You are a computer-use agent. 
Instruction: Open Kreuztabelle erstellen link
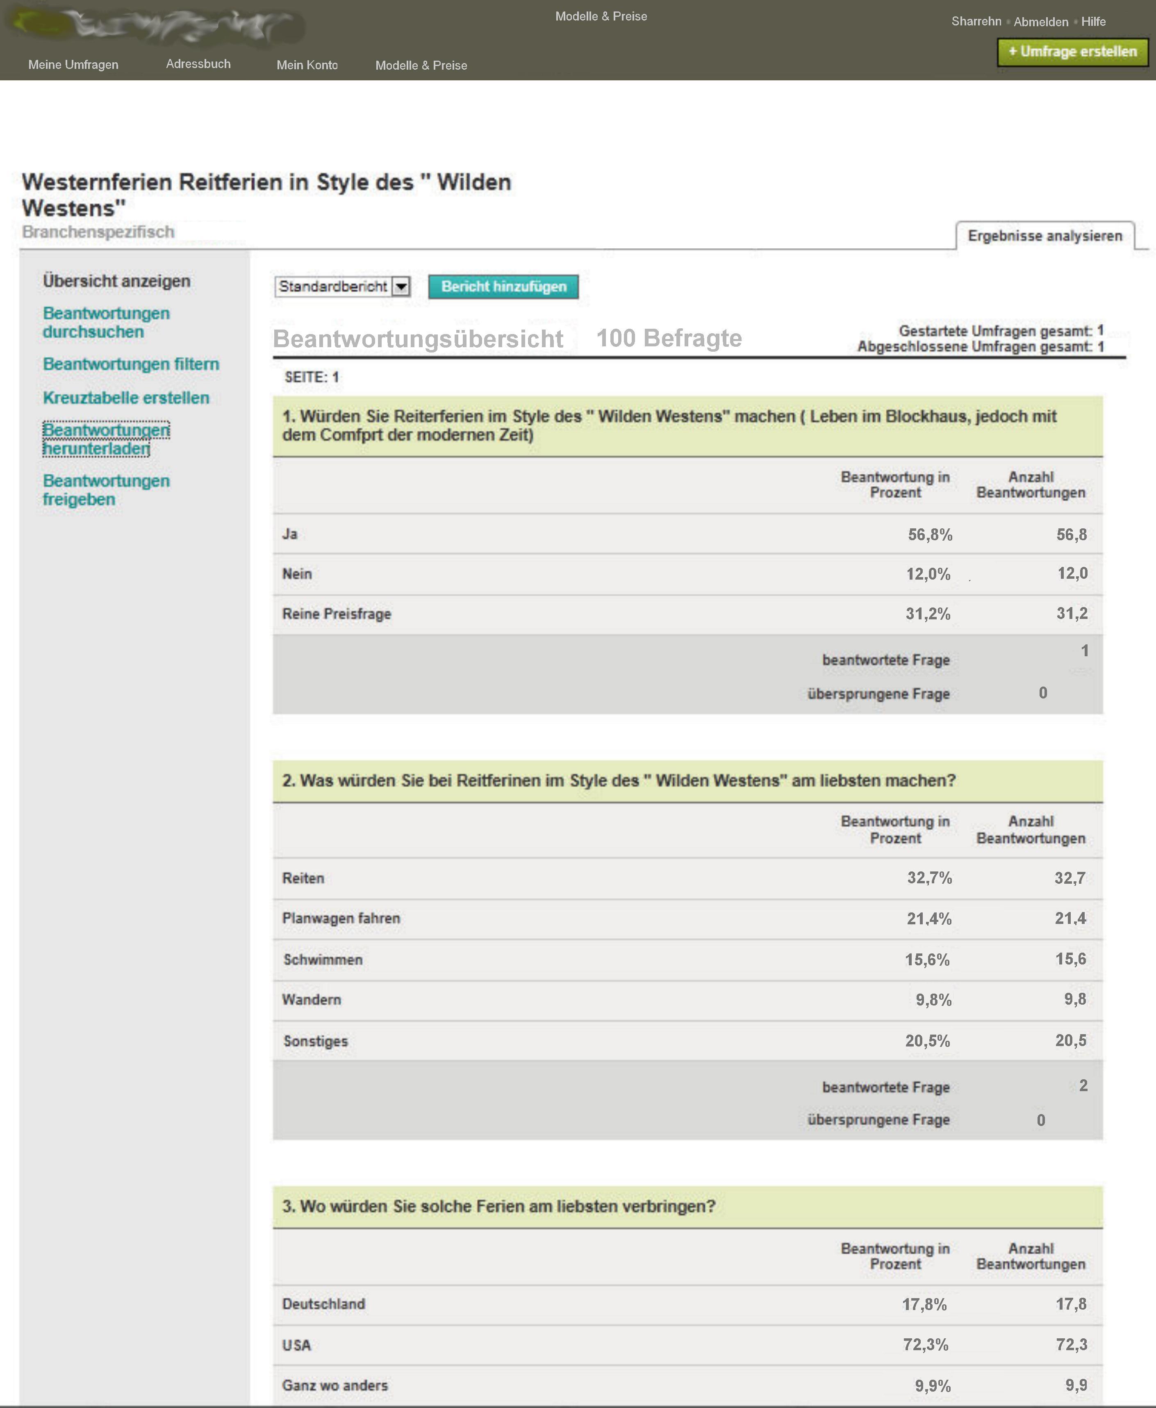[126, 398]
